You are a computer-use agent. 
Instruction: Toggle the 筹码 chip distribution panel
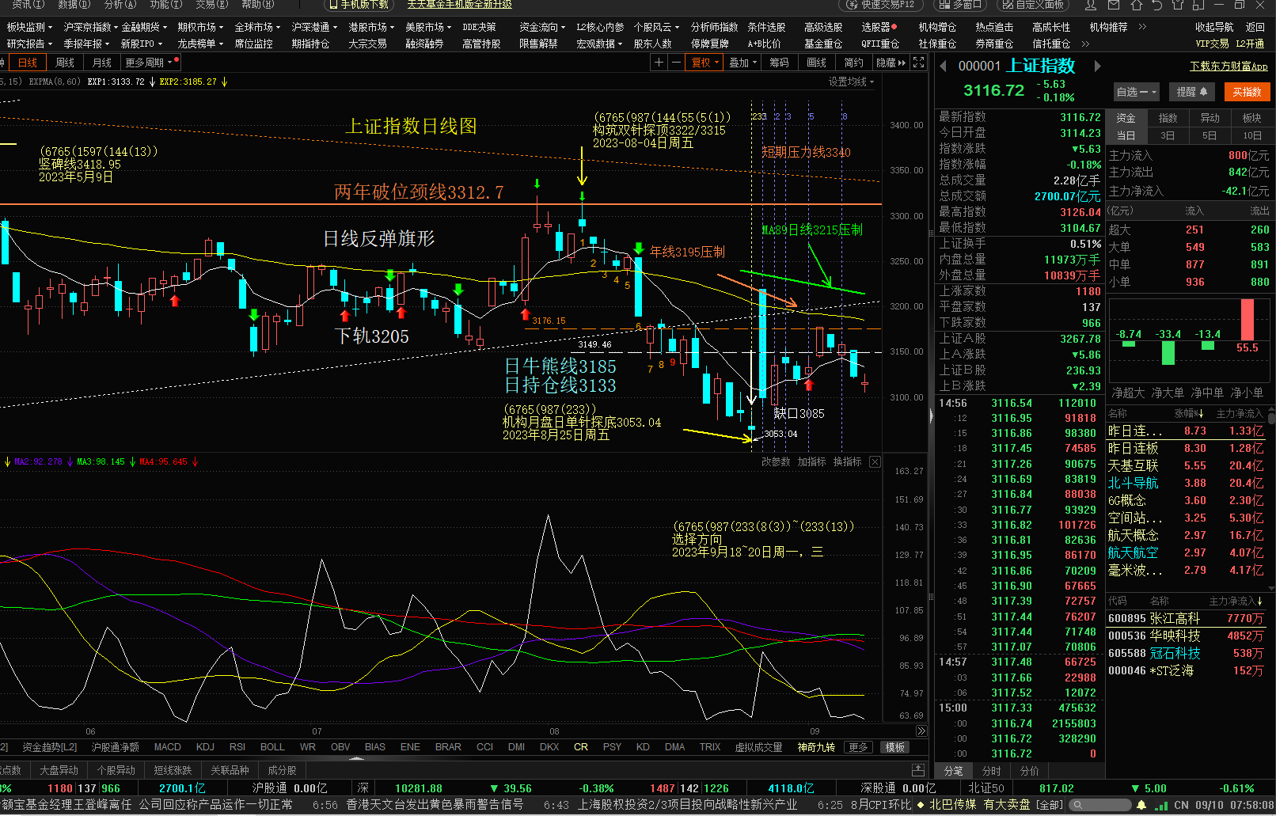tap(779, 63)
